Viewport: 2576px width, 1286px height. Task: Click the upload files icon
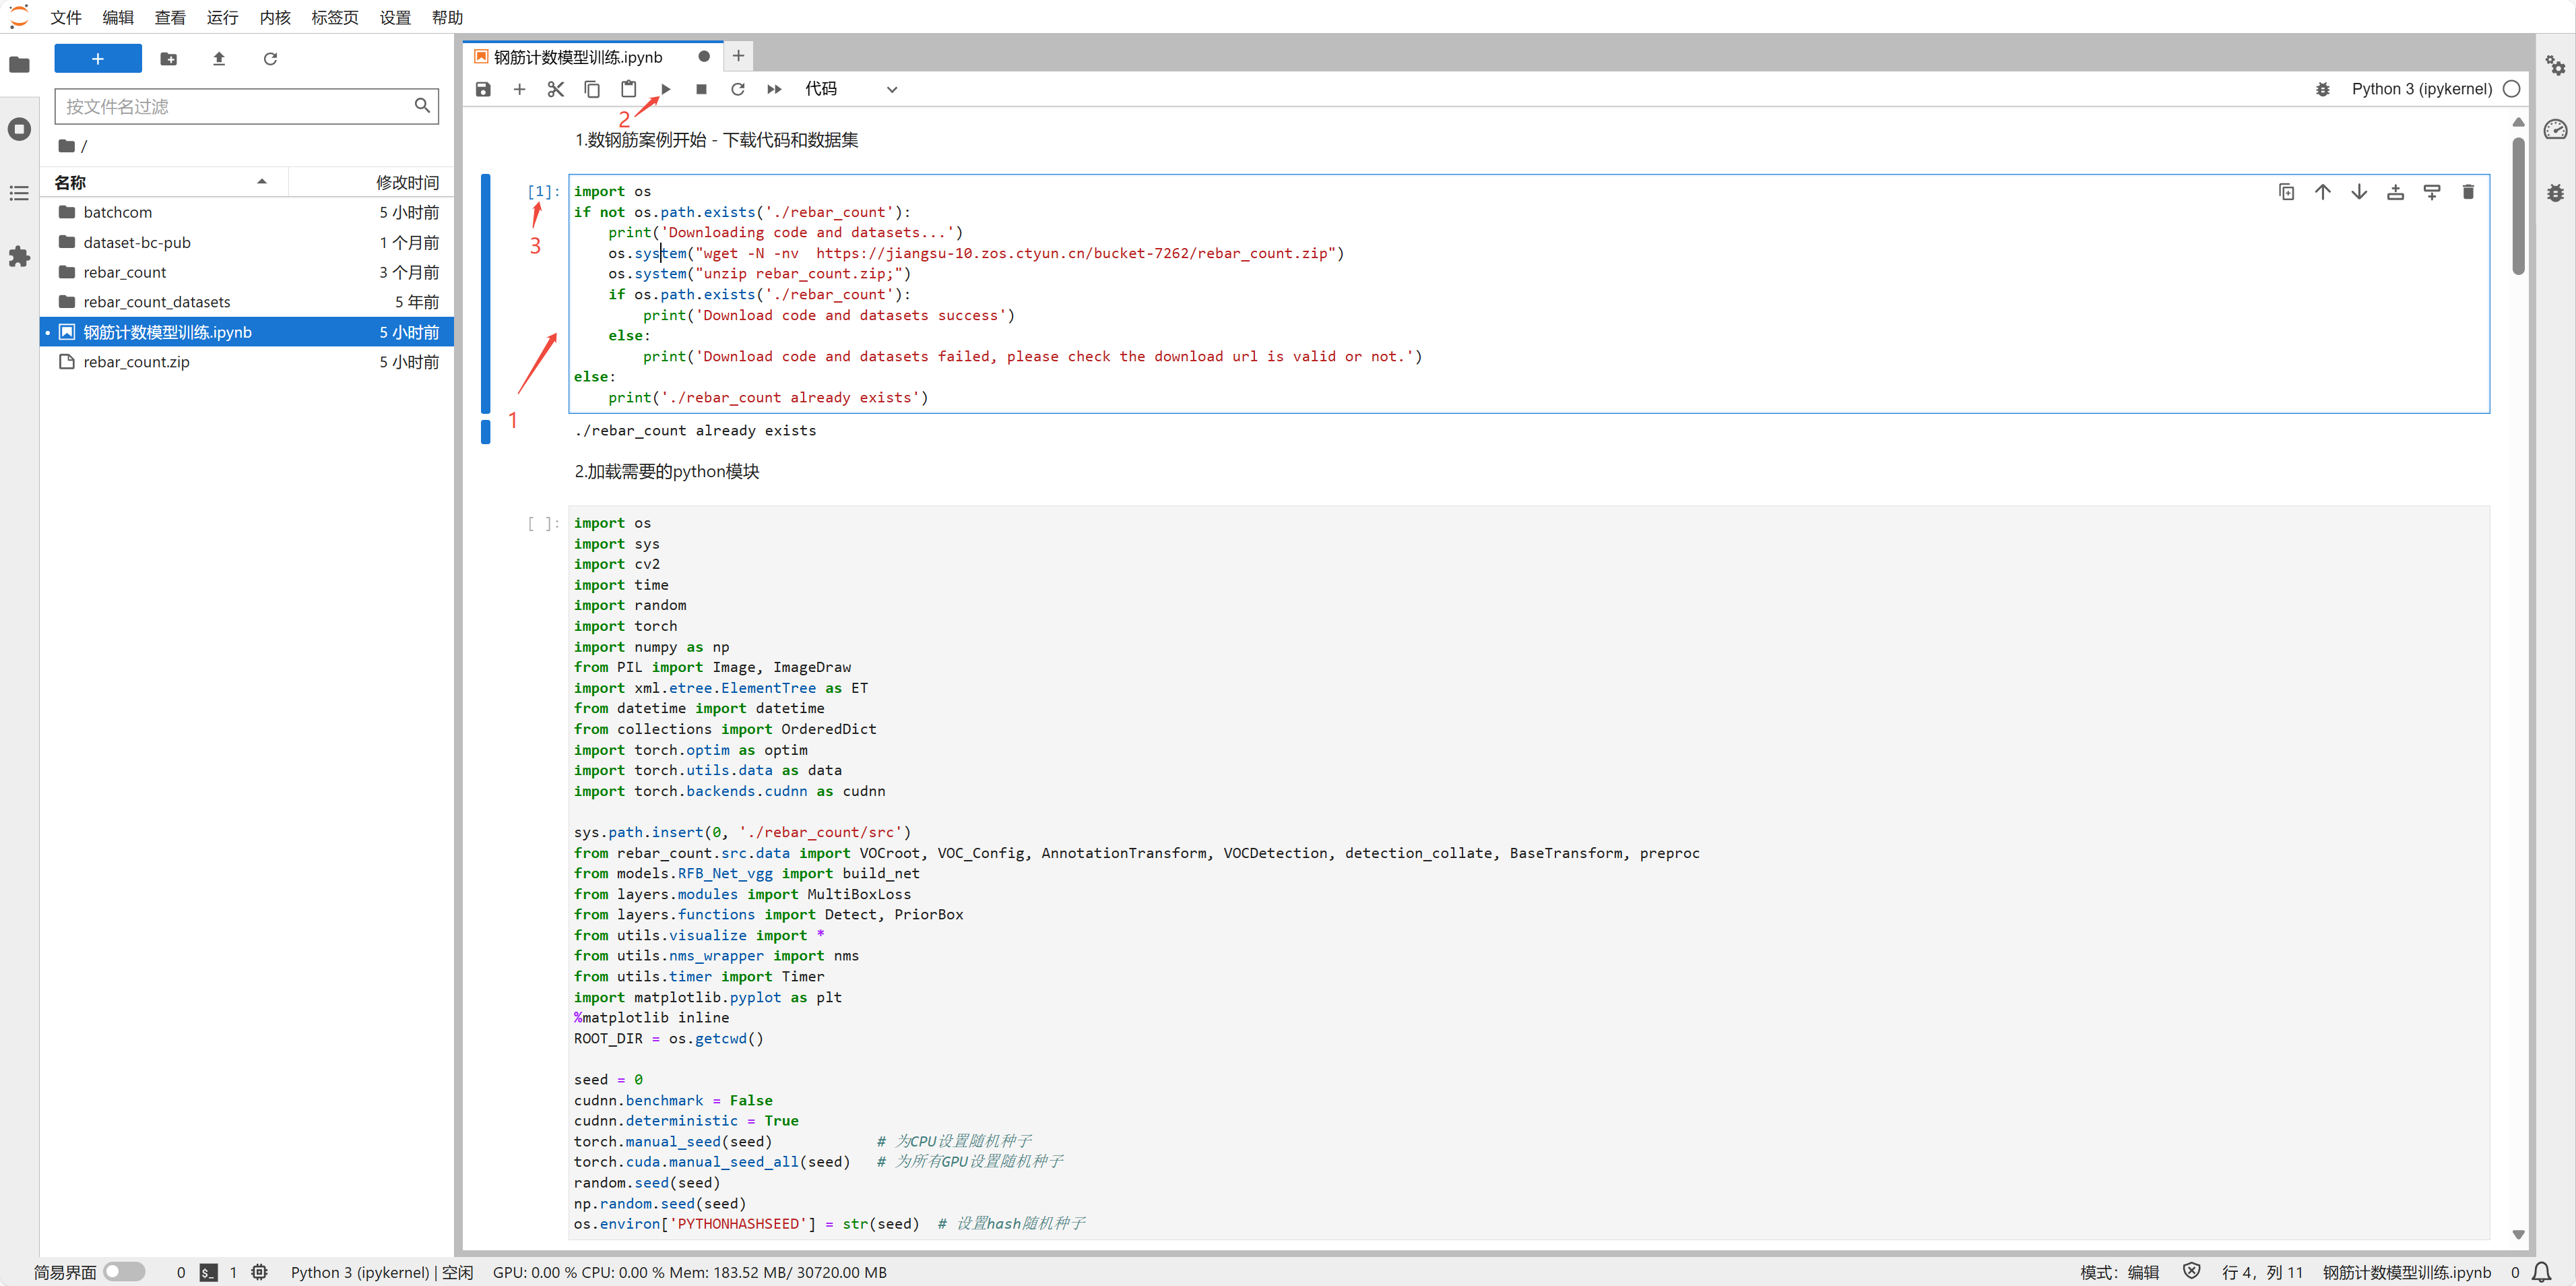pyautogui.click(x=219, y=59)
